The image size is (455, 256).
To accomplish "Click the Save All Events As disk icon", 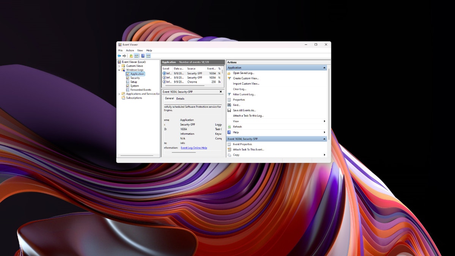I will (229, 110).
